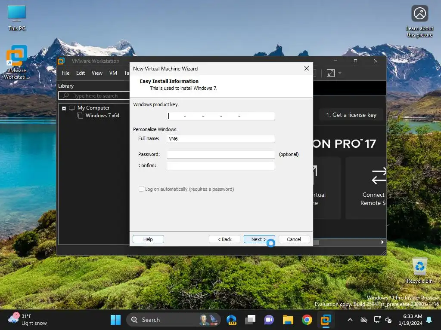
Task: Open the weather widget showing Light snow
Action: click(x=28, y=320)
